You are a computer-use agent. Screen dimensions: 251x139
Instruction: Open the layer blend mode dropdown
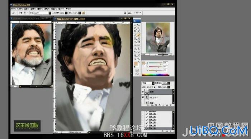[x=148, y=83]
